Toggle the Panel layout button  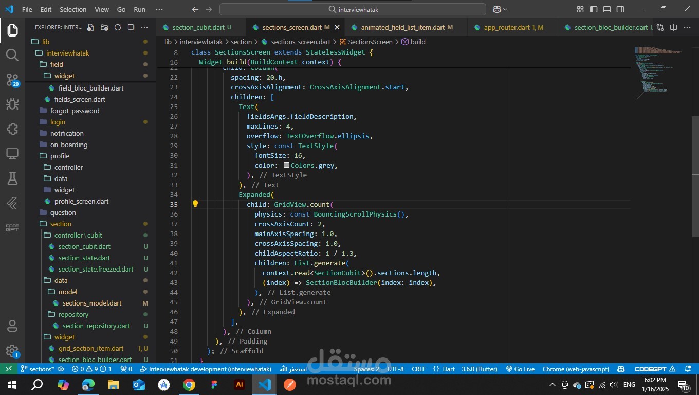click(x=607, y=9)
